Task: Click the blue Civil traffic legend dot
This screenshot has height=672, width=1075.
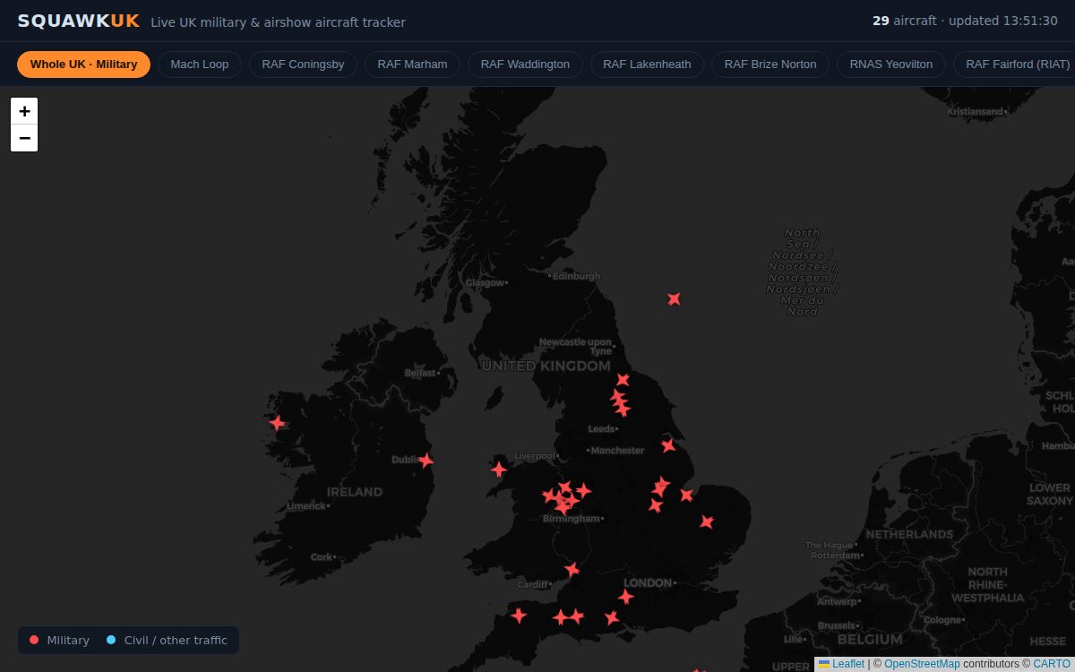Action: point(111,640)
